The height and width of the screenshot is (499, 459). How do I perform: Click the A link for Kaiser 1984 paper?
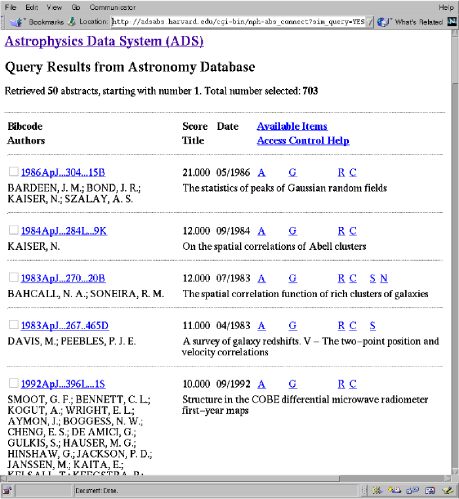point(262,231)
